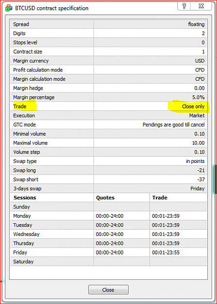This screenshot has height=304, width=217.
Task: Select the 'Sunday' session row
Action: pyautogui.click(x=108, y=207)
